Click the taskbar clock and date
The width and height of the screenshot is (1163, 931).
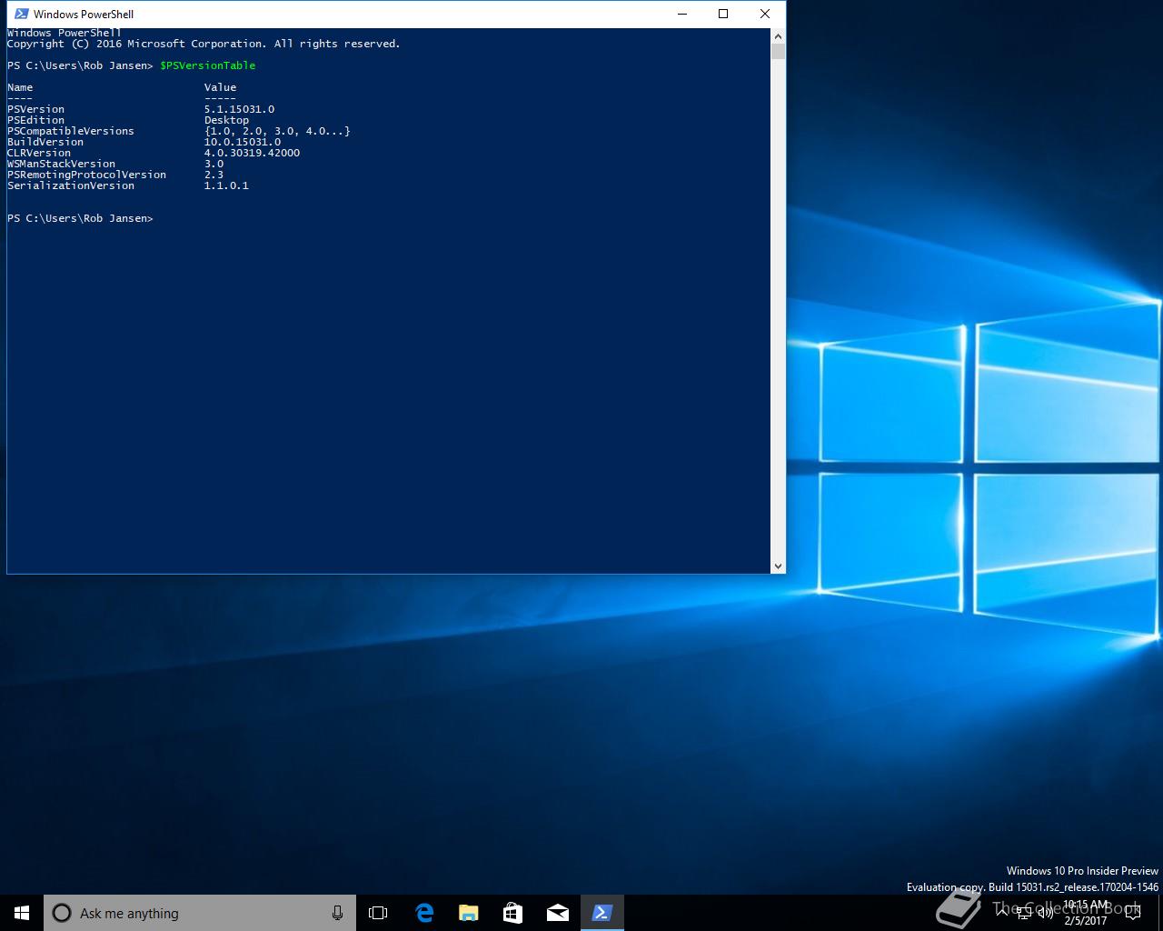click(1085, 913)
